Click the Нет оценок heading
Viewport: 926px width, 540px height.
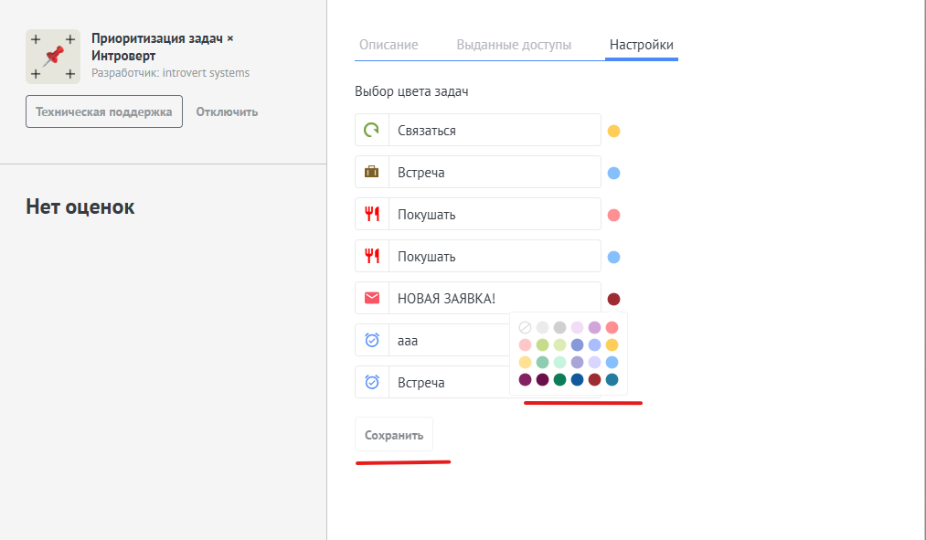80,206
